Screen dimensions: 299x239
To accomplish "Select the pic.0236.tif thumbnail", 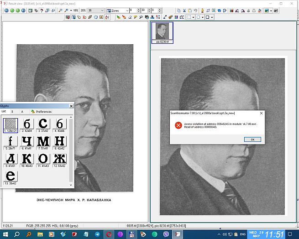I will [x=162, y=32].
